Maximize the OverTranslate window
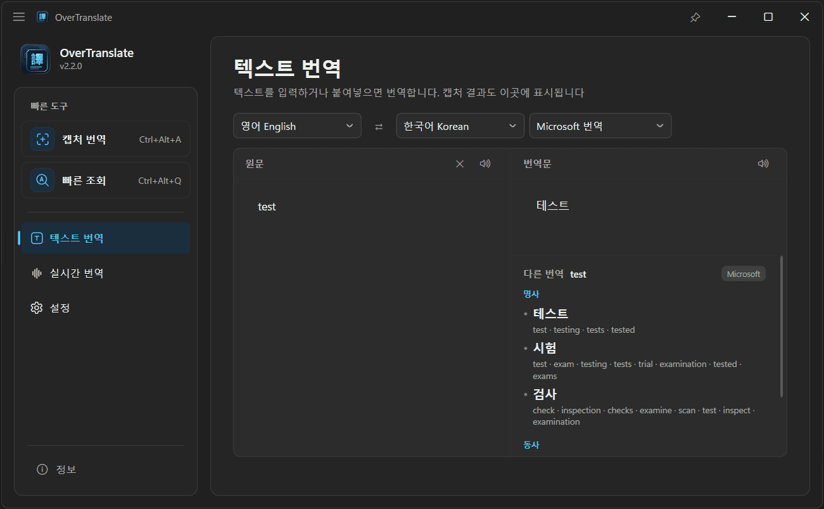The width and height of the screenshot is (824, 509). tap(768, 17)
